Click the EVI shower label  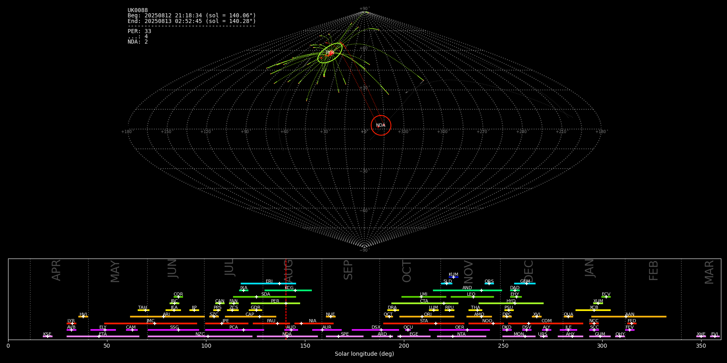pos(714,334)
